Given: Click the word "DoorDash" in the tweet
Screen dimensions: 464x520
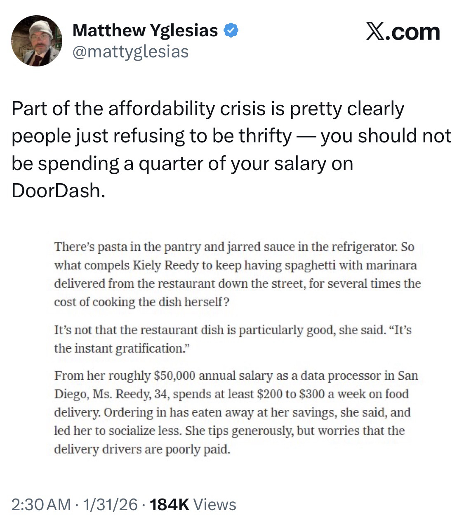Looking at the screenshot, I should pyautogui.click(x=56, y=190).
